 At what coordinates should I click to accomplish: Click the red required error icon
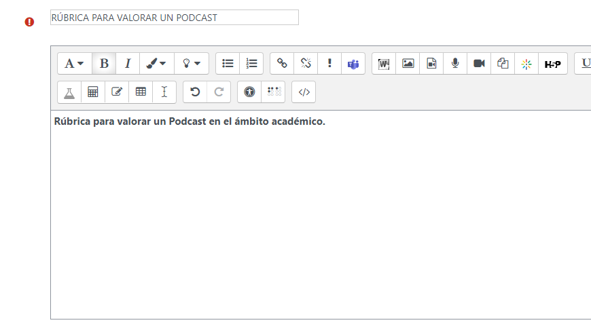[x=29, y=22]
